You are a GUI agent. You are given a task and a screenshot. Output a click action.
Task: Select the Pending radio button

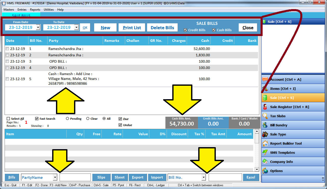67,118
